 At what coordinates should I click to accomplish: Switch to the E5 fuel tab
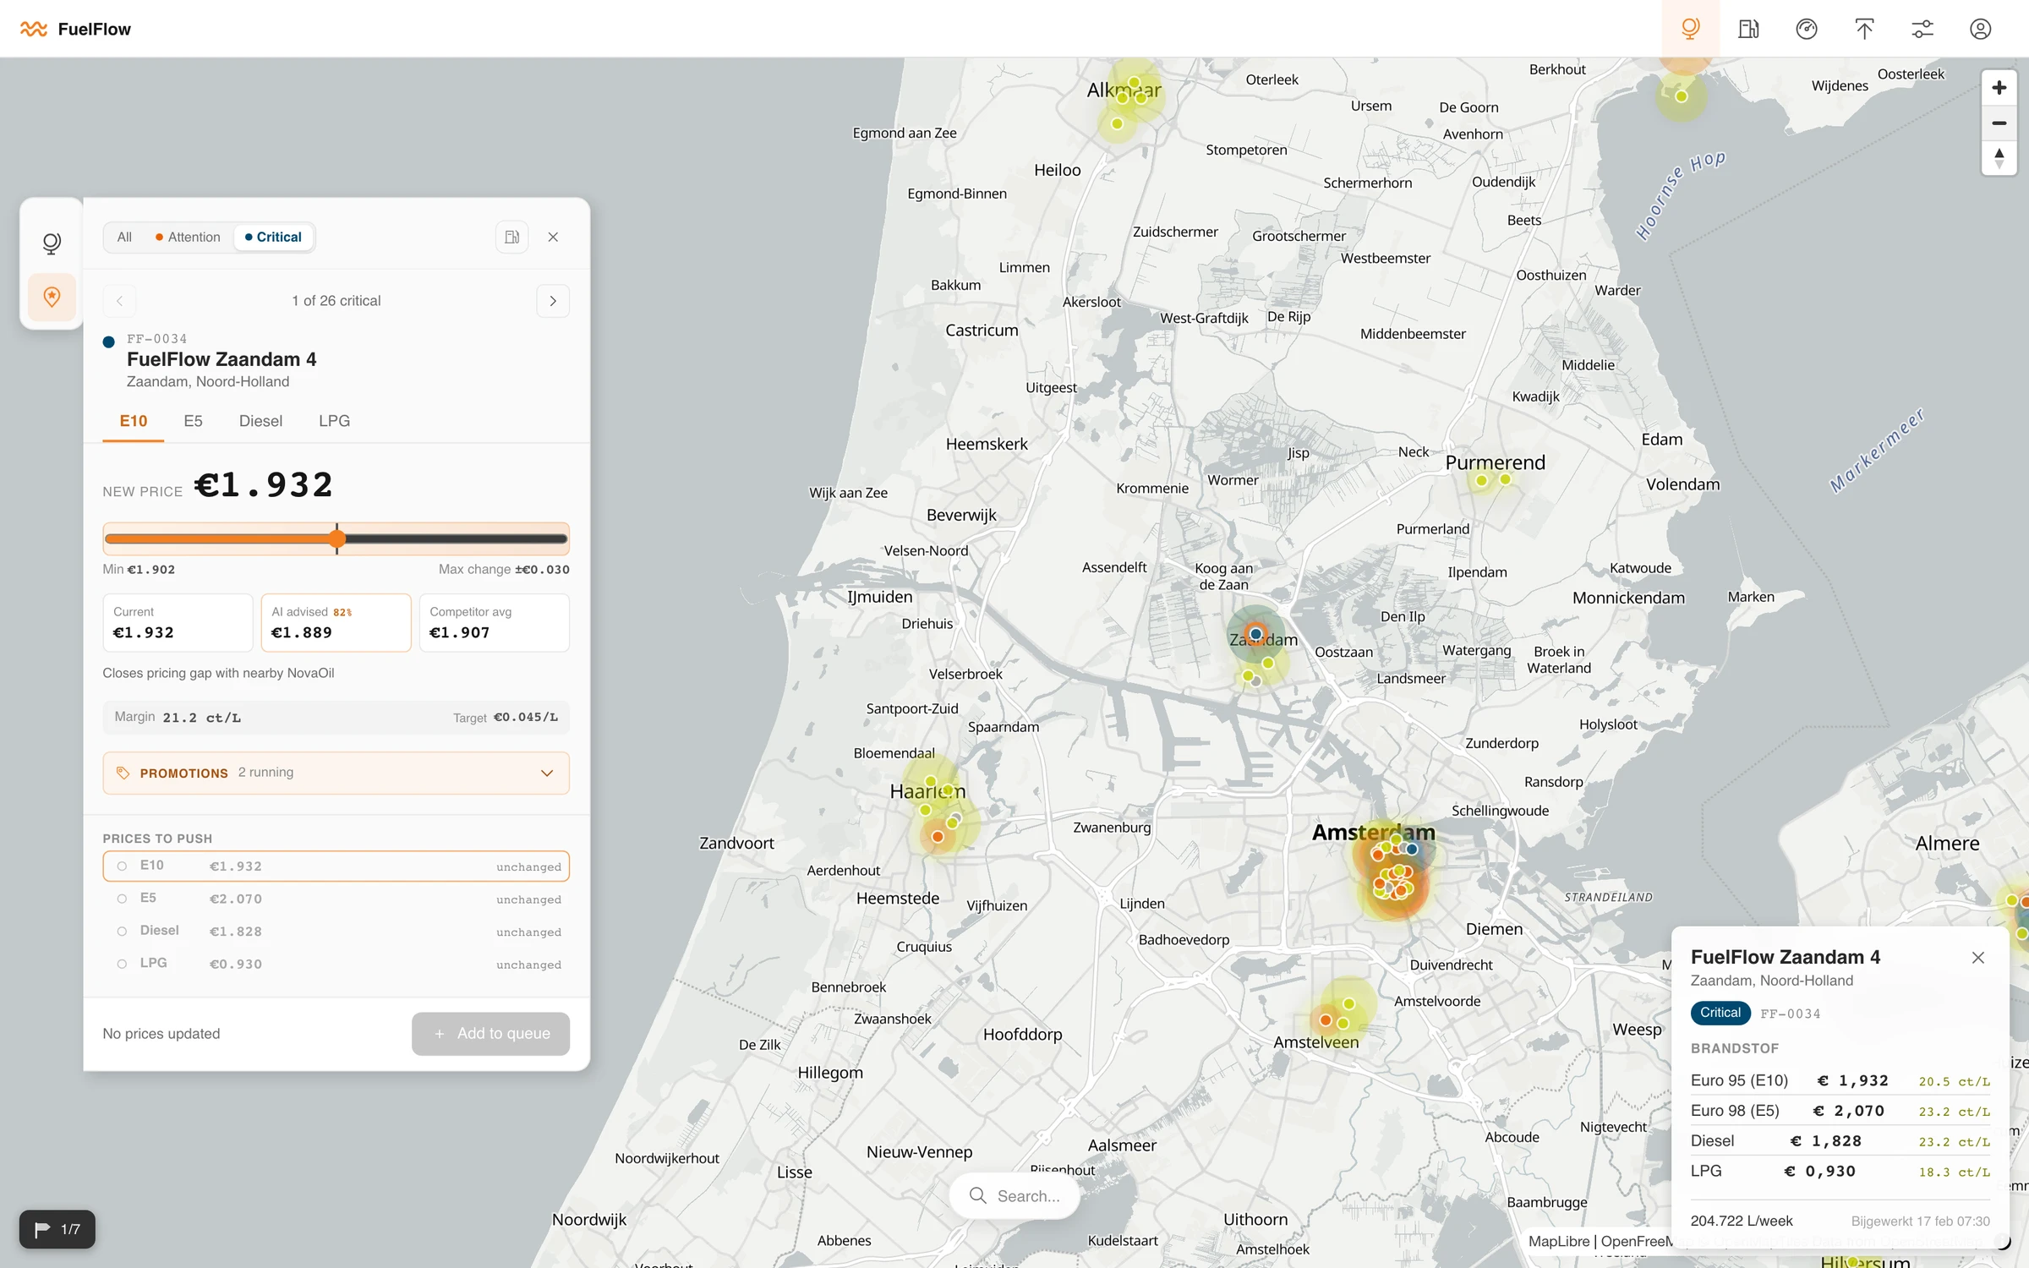pos(194,421)
